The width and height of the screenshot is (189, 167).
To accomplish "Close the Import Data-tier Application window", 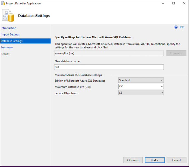I will tap(184, 3).
